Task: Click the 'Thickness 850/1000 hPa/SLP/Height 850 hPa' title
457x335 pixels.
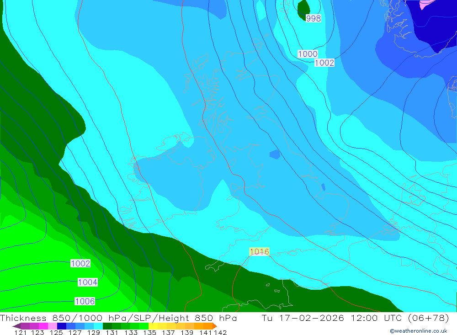Action: [118, 318]
